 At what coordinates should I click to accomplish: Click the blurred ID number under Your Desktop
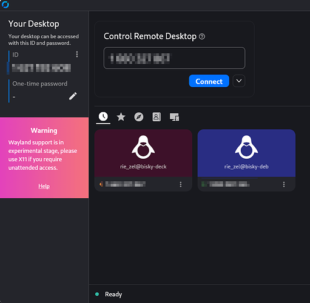pyautogui.click(x=41, y=68)
